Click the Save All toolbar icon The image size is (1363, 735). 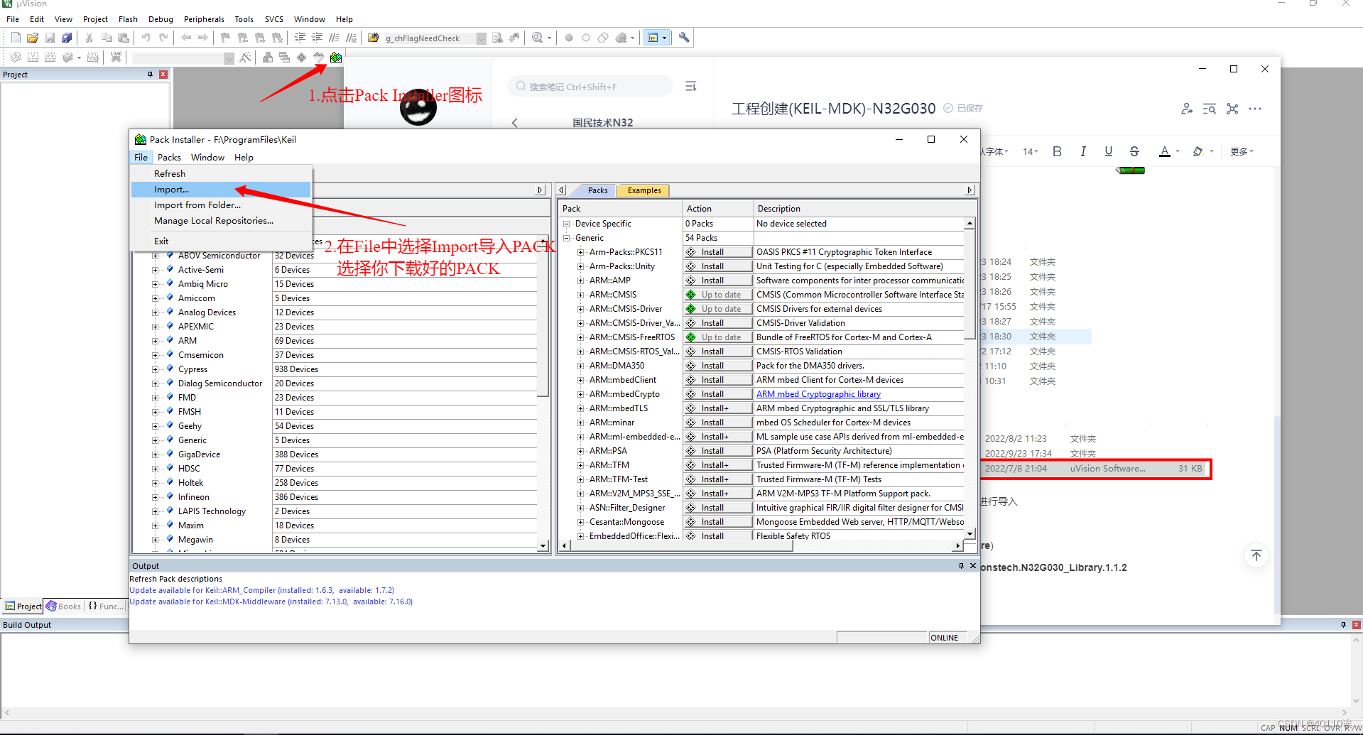click(67, 38)
